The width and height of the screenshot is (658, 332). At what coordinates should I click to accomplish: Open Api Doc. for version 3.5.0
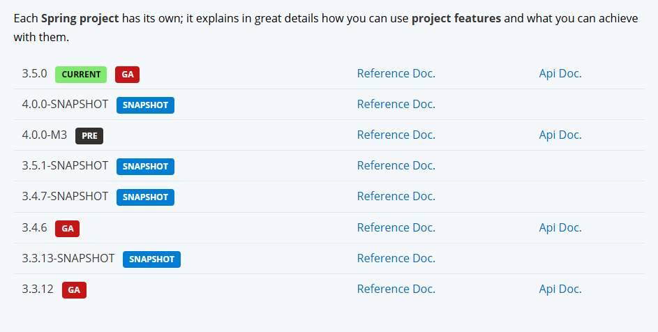coord(560,73)
